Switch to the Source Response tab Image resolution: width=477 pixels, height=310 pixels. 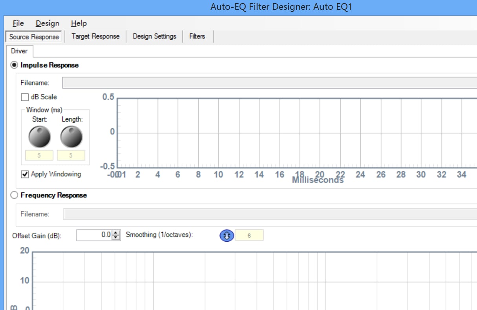[34, 37]
